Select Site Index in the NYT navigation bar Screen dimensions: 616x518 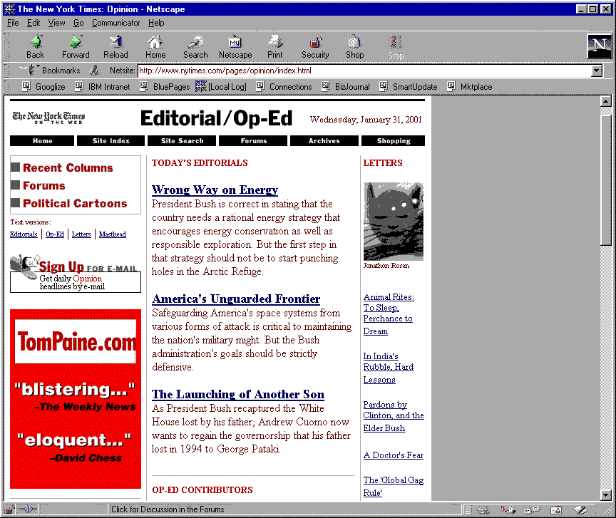coord(111,140)
